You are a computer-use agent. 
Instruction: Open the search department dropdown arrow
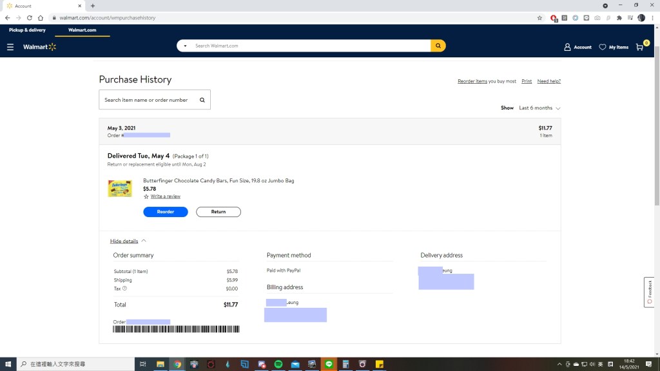pyautogui.click(x=185, y=46)
